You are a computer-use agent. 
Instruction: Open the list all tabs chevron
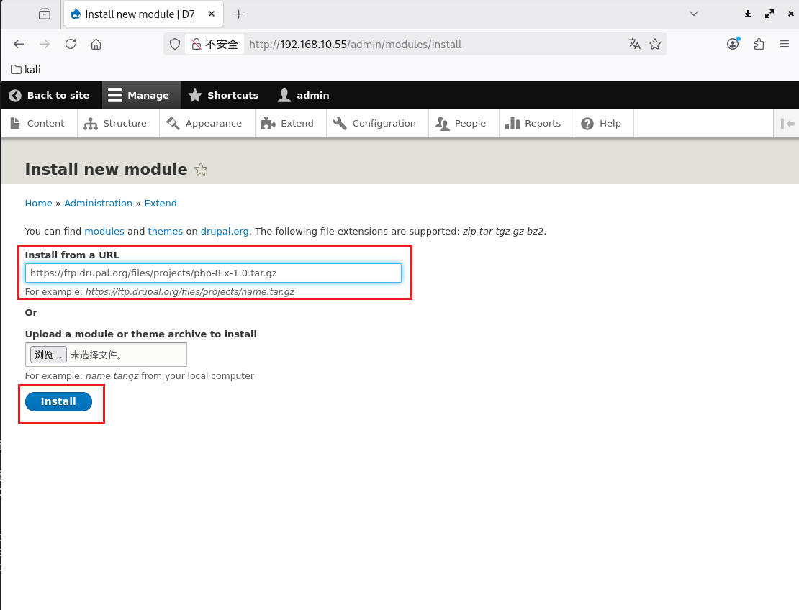click(694, 14)
